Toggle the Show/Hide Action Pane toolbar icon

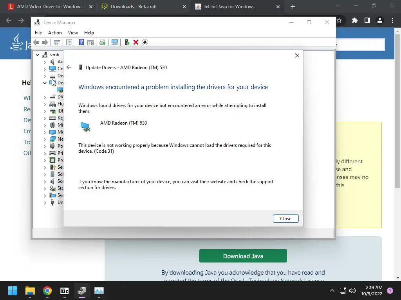coord(90,42)
